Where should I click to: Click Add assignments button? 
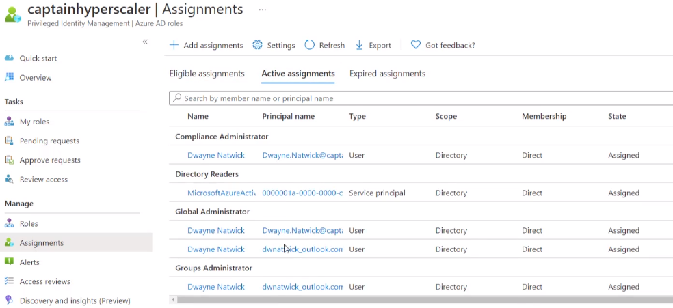[206, 45]
